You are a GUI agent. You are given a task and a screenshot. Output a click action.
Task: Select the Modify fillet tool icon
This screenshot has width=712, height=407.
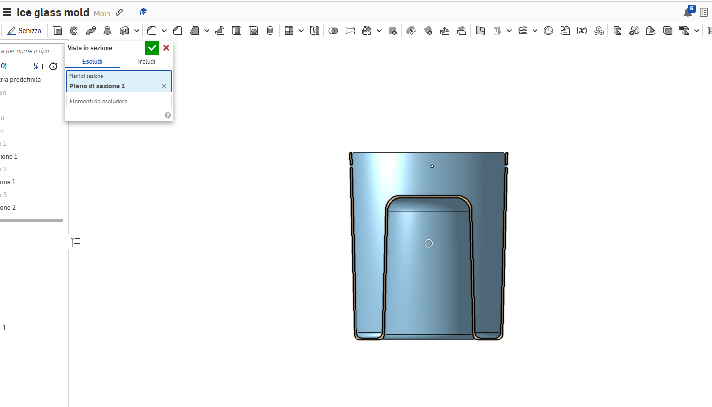click(x=411, y=31)
